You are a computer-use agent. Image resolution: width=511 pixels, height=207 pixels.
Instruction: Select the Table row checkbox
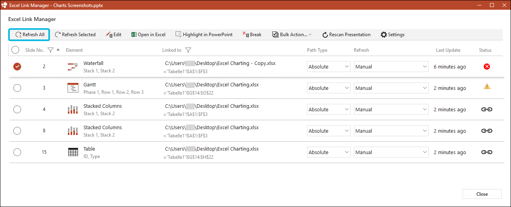[17, 152]
